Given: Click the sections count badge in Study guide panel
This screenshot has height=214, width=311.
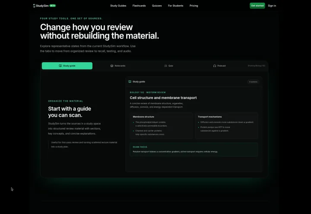Looking at the screenshot, I should (253, 82).
